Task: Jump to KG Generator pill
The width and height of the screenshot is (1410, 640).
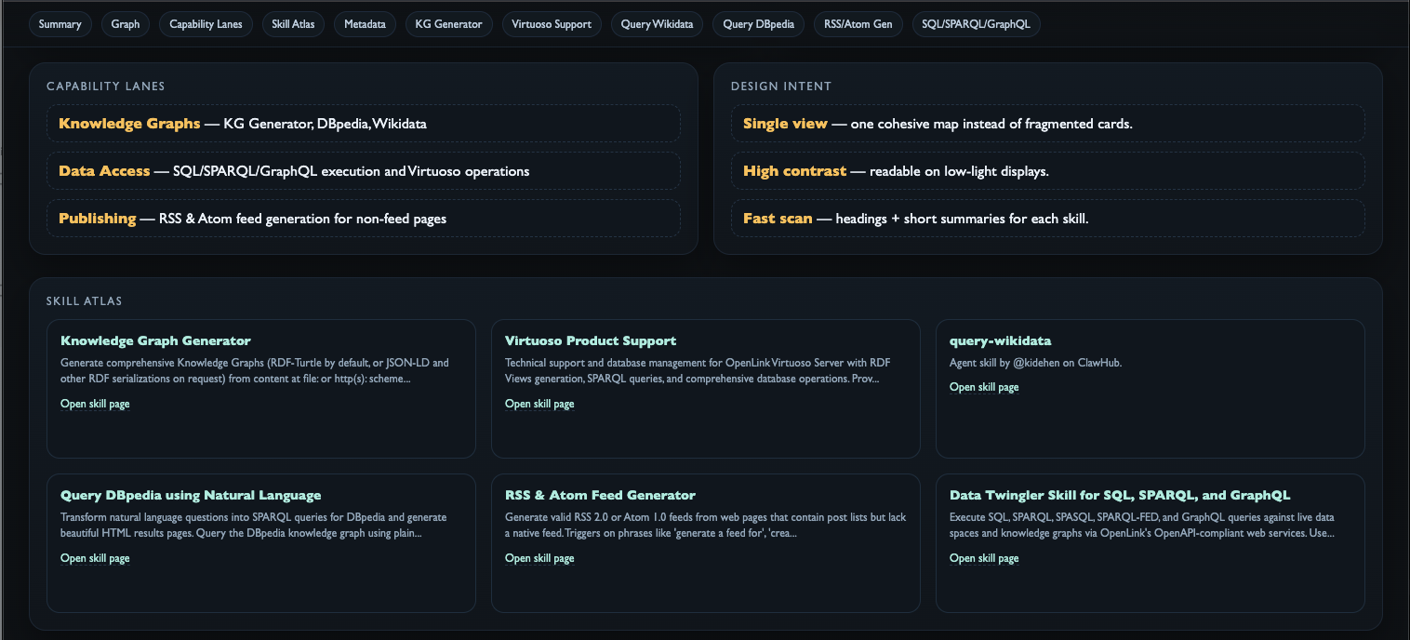Action: [x=449, y=24]
